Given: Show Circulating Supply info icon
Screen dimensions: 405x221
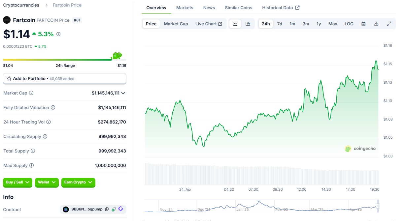Looking at the screenshot, I should tap(45, 137).
